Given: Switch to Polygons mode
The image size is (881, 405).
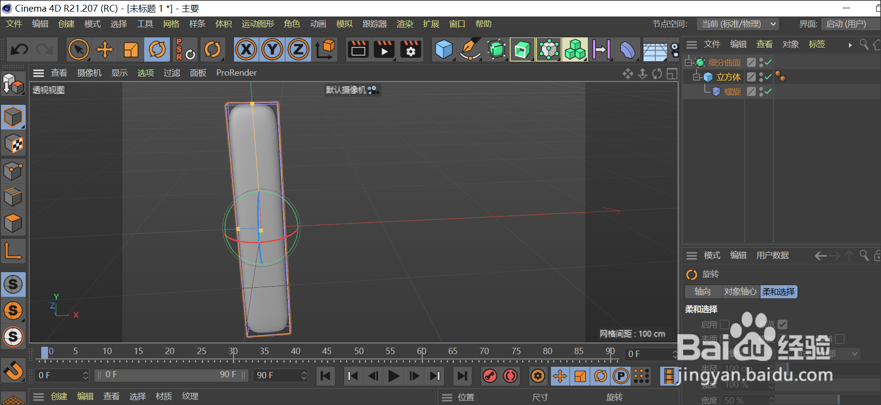Looking at the screenshot, I should coord(13,223).
